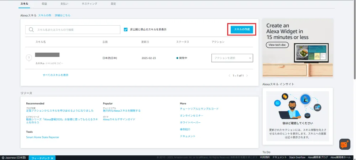Viewport: 356px width, 160px height.
Task: Go to next page arrow in pagination
Action: point(247,76)
